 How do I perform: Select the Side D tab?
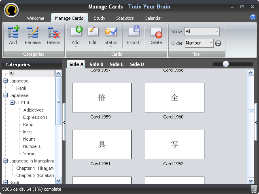click(x=137, y=64)
